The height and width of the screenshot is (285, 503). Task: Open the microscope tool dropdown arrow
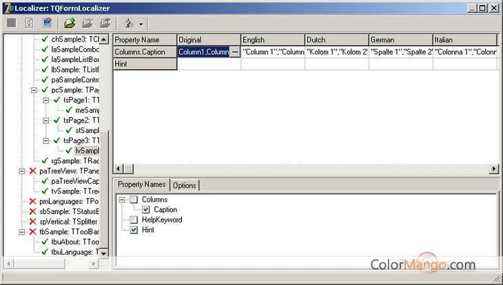coord(141,24)
